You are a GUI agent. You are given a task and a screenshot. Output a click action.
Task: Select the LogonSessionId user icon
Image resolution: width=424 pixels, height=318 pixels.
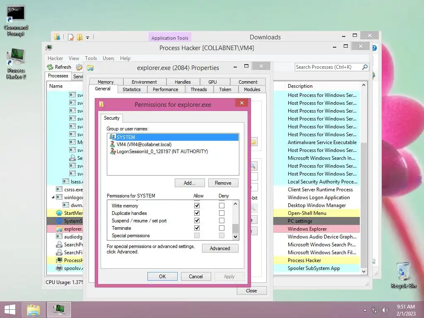113,152
